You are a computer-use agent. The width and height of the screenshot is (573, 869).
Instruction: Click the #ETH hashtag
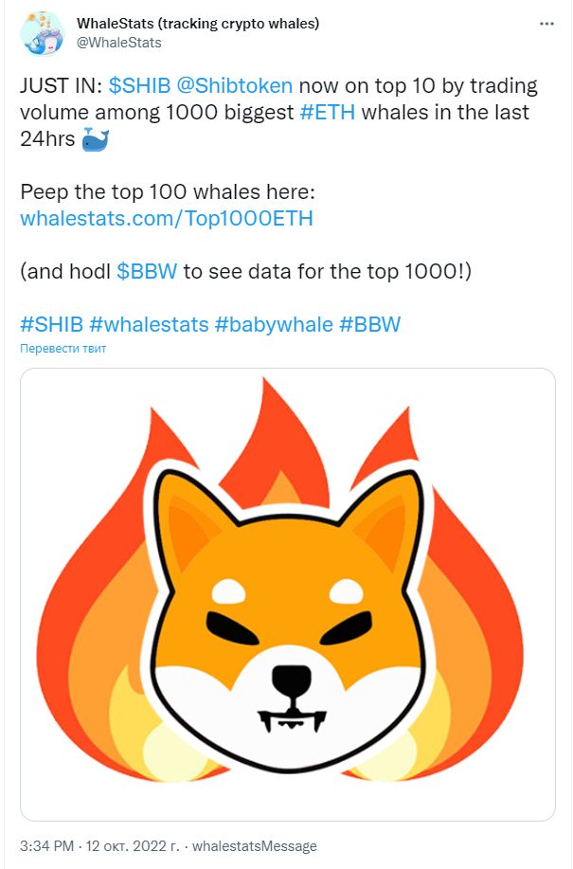click(x=327, y=113)
